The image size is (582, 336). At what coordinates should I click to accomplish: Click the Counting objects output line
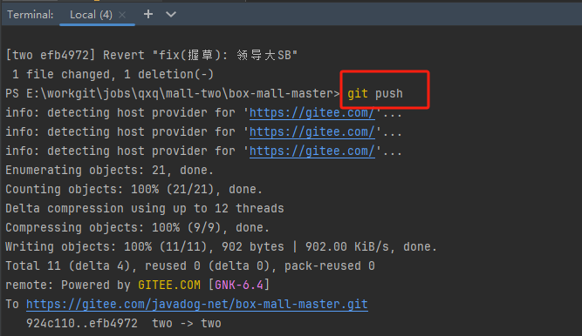134,189
